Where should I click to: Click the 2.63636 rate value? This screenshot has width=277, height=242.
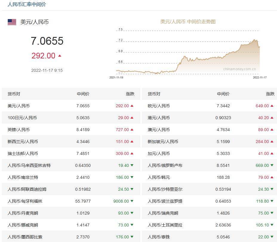[x=223, y=225]
